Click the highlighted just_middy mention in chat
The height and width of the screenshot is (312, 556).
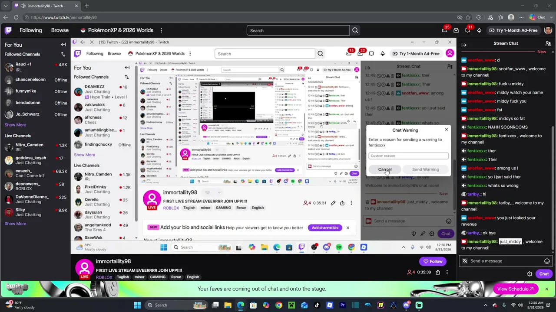click(x=510, y=241)
